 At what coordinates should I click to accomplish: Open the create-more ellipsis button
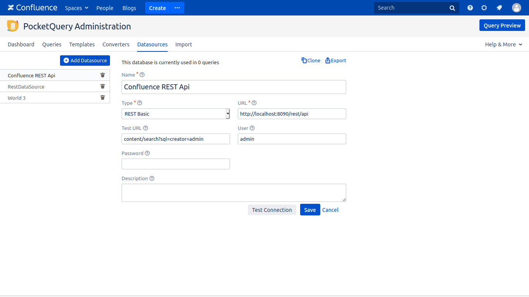(x=177, y=8)
